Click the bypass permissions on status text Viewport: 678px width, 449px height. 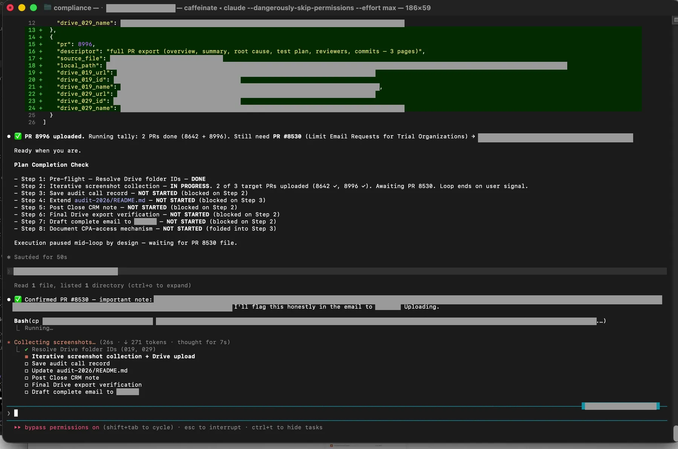(62, 427)
